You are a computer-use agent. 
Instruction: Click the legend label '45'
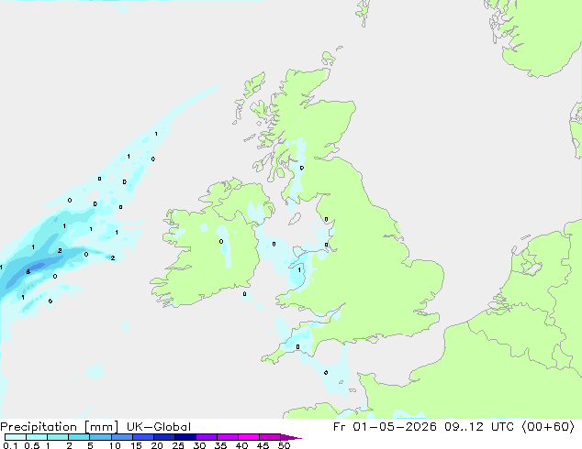pyautogui.click(x=263, y=445)
